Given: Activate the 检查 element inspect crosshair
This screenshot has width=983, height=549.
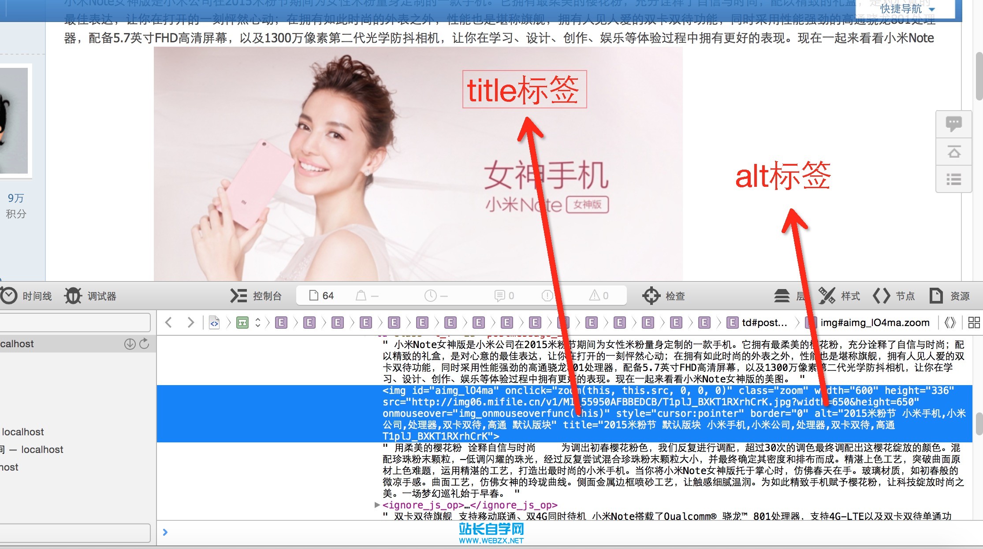Looking at the screenshot, I should tap(651, 296).
